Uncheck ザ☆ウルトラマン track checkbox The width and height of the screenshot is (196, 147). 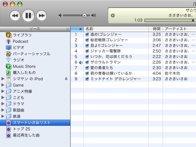tap(87, 62)
